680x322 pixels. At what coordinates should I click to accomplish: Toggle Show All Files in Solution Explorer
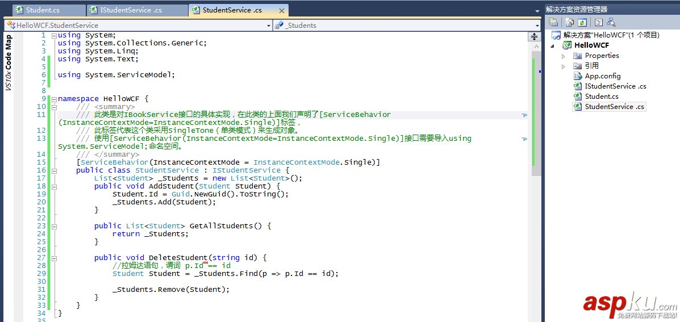click(570, 22)
